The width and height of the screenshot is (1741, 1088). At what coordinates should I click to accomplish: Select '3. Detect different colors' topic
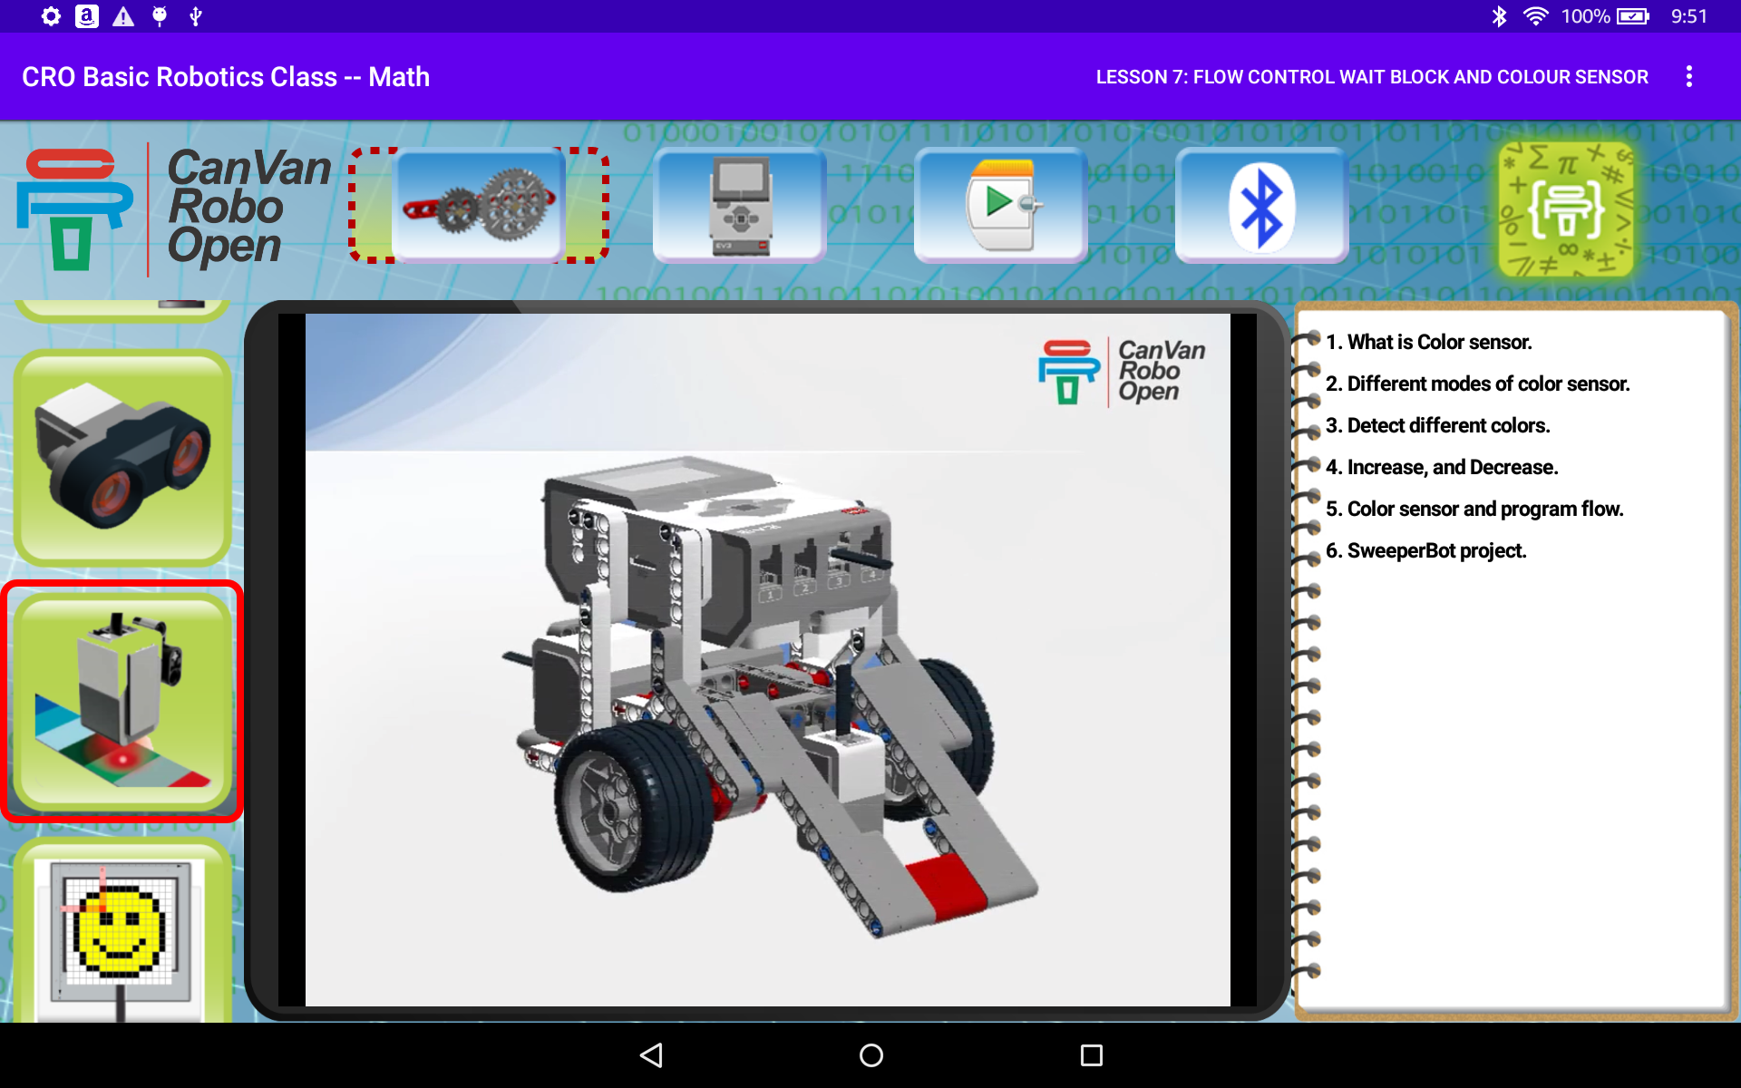[1437, 425]
